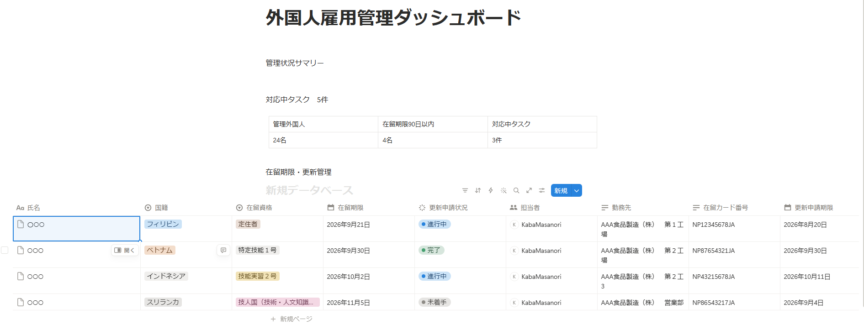Click card number NP43215678JA
The image size is (864, 330).
pyautogui.click(x=714, y=277)
